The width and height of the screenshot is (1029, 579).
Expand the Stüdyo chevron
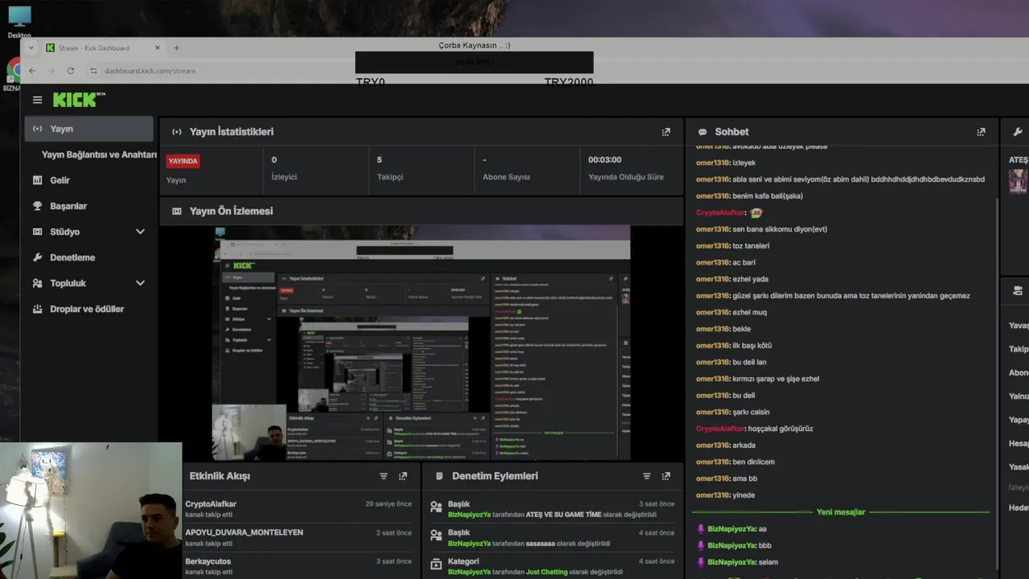[x=140, y=232]
